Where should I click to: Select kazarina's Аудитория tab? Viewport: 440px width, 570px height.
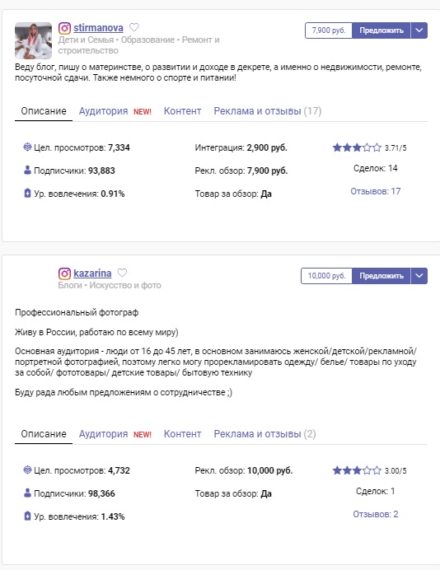pyautogui.click(x=103, y=434)
